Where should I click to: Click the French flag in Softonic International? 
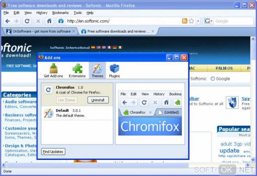click(109, 47)
